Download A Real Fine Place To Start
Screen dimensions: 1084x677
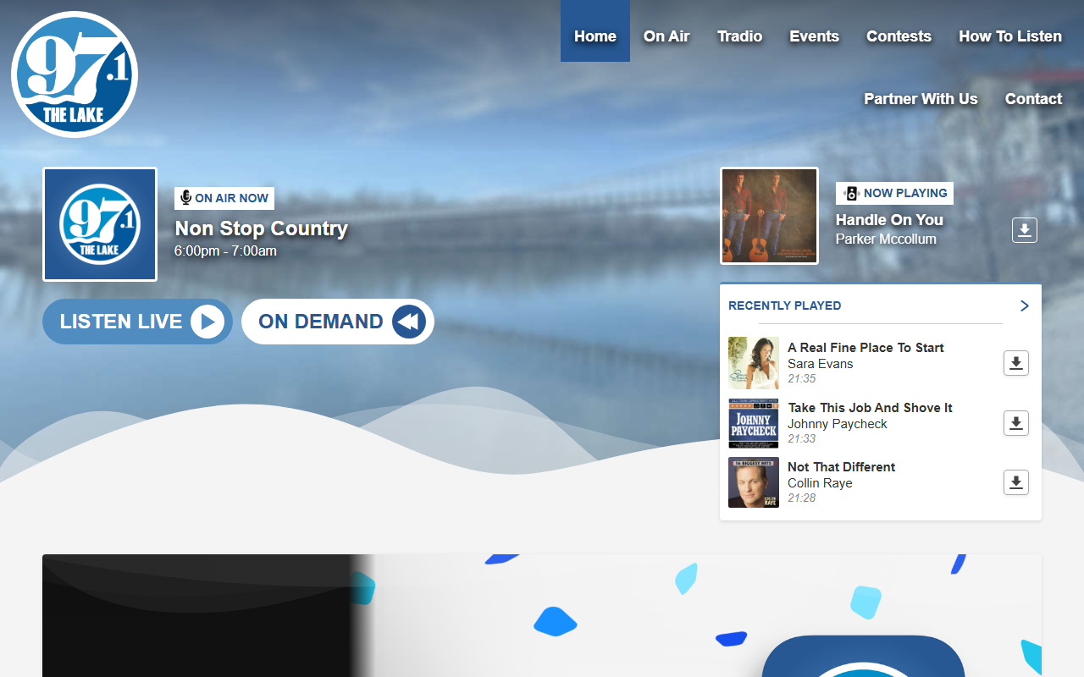1016,363
